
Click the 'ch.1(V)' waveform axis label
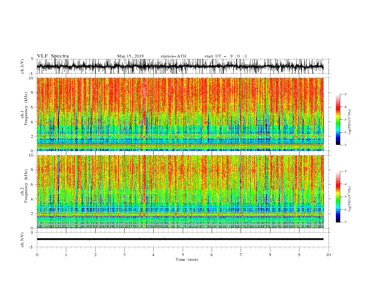pyautogui.click(x=22, y=66)
